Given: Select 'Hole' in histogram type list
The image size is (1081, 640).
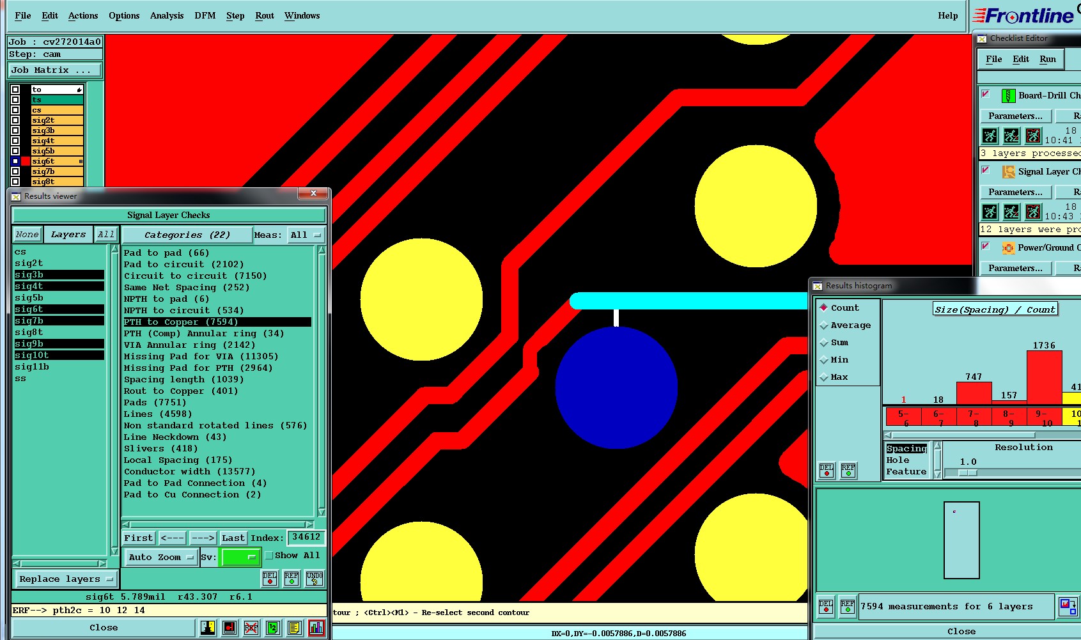Looking at the screenshot, I should tap(898, 460).
